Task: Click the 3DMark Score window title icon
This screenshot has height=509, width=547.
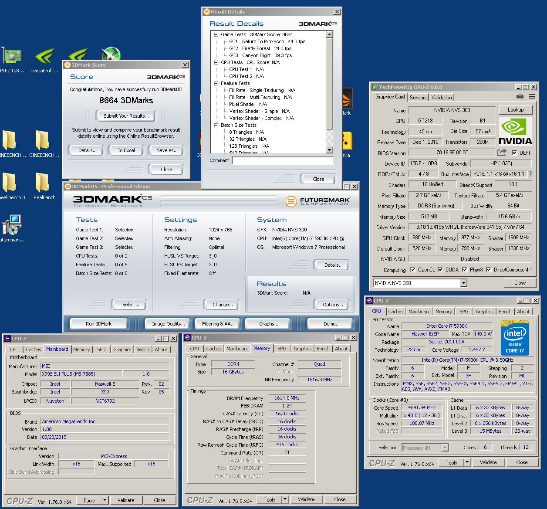Action: pos(68,65)
